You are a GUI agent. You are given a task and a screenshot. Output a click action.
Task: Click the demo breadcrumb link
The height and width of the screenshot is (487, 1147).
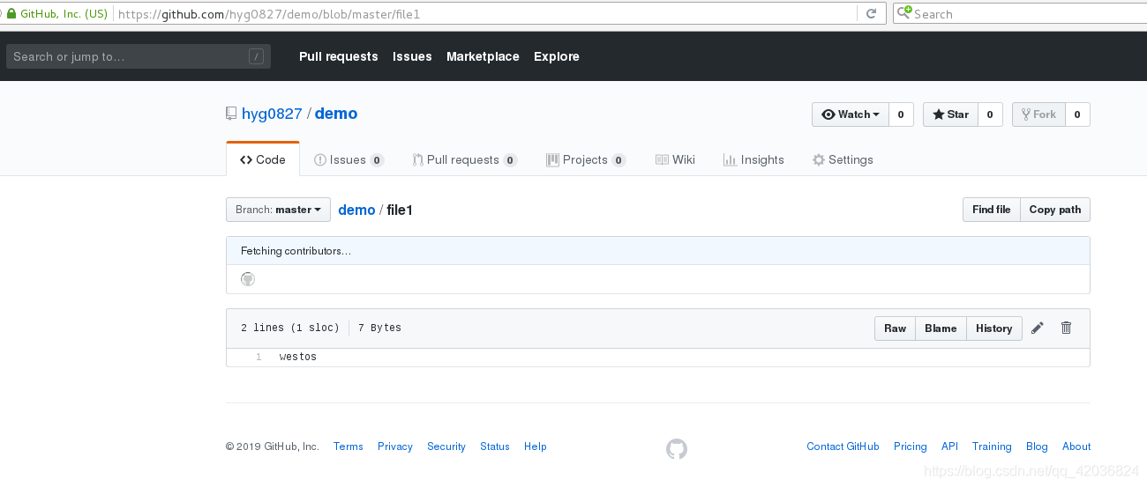click(356, 210)
